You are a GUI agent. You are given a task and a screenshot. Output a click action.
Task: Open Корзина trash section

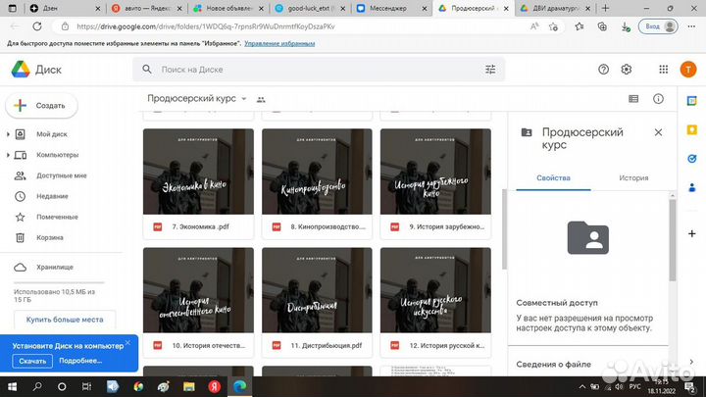click(50, 237)
